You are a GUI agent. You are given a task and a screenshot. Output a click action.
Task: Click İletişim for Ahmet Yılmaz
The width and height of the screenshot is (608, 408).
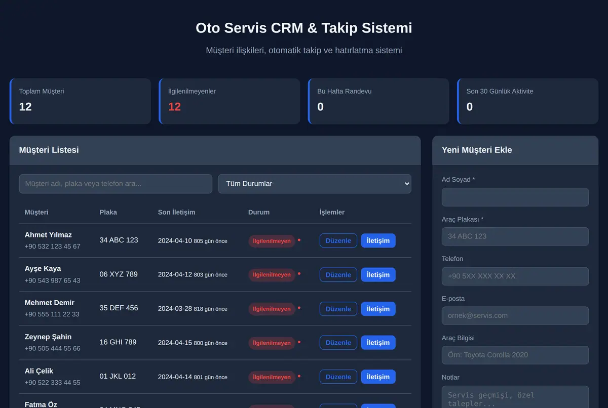378,240
